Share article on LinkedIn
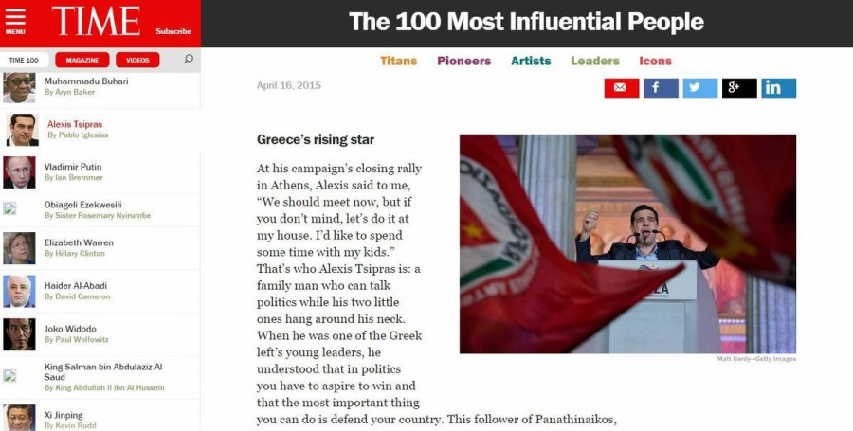The image size is (853, 431). click(x=778, y=88)
